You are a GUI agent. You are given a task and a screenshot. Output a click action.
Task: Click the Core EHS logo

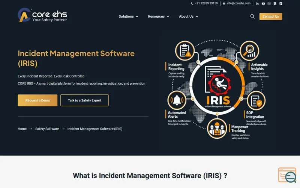[42, 15]
